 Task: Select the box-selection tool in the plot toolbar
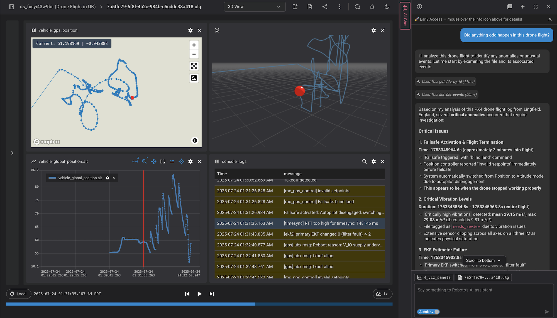163,162
